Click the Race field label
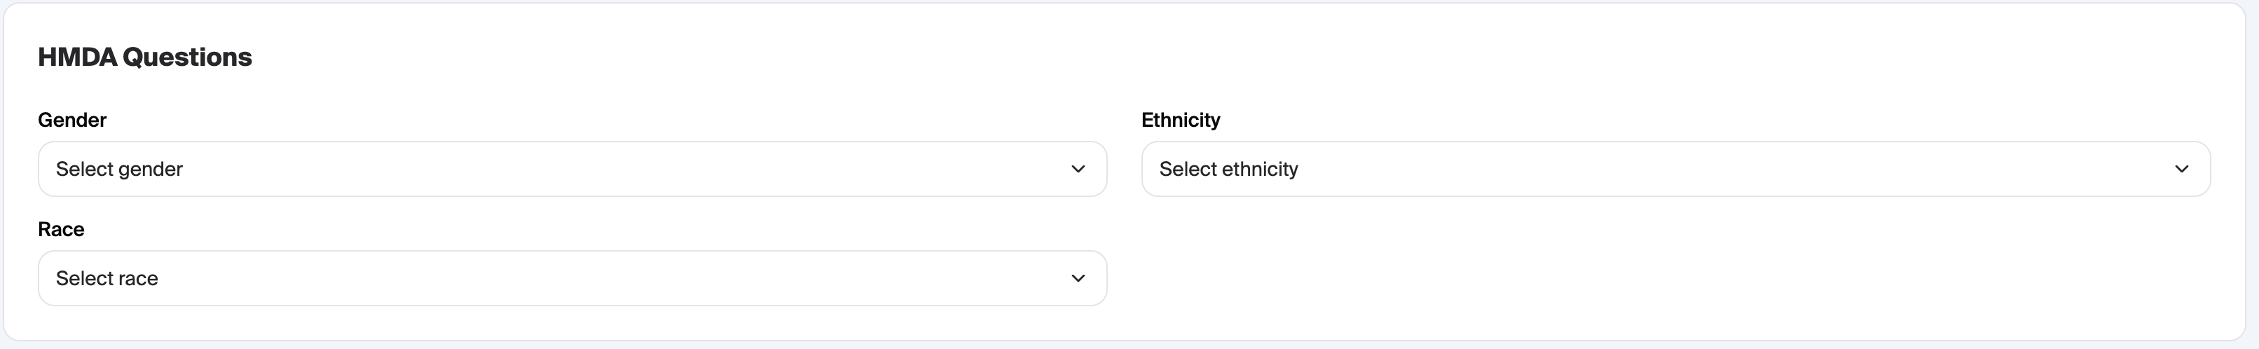The image size is (2259, 349). 62,230
